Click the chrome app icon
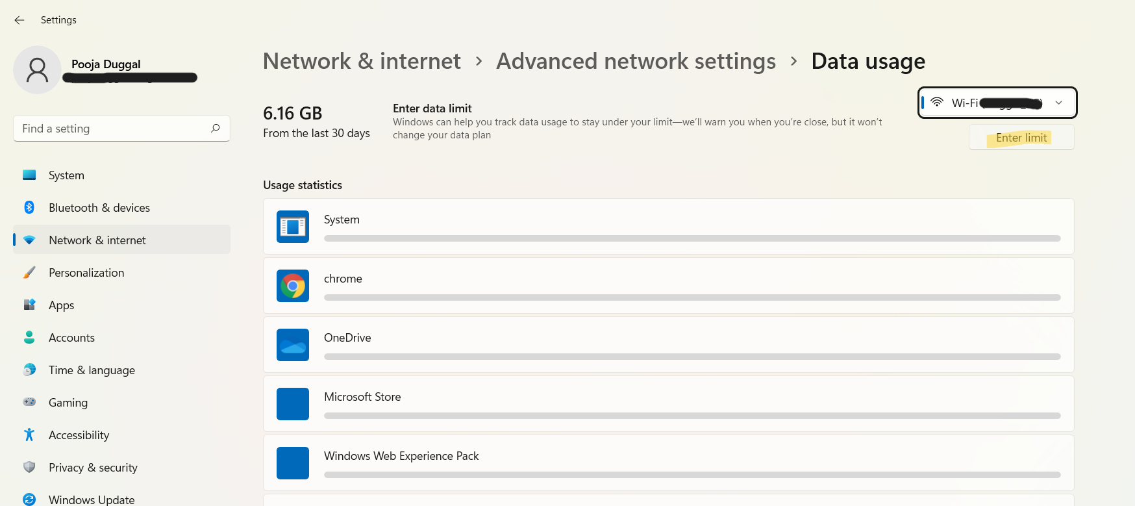 293,286
